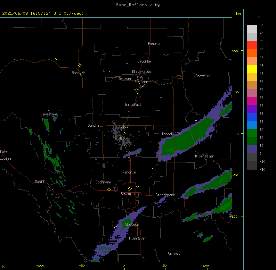Click the -100 tick on the horizontal axis
This screenshot has height=270, width=276.
(x=40, y=266)
